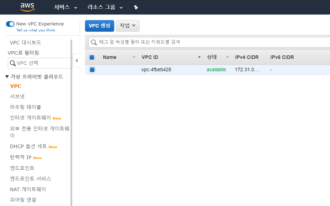Open 탄력적 IP in sidebar
The image size is (330, 206).
point(20,157)
